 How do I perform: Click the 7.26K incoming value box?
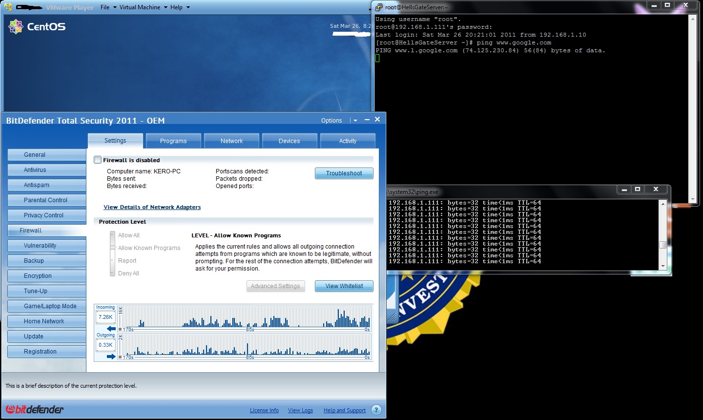pos(105,317)
